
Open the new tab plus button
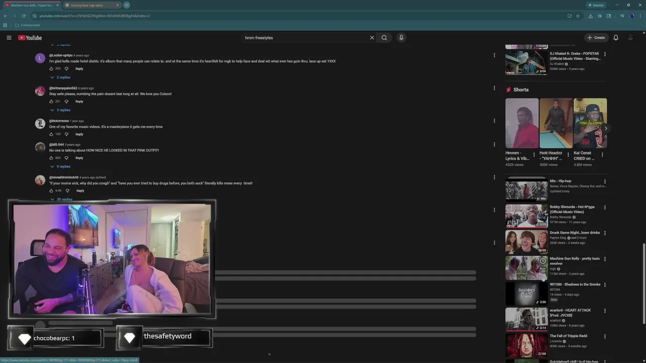(x=127, y=5)
